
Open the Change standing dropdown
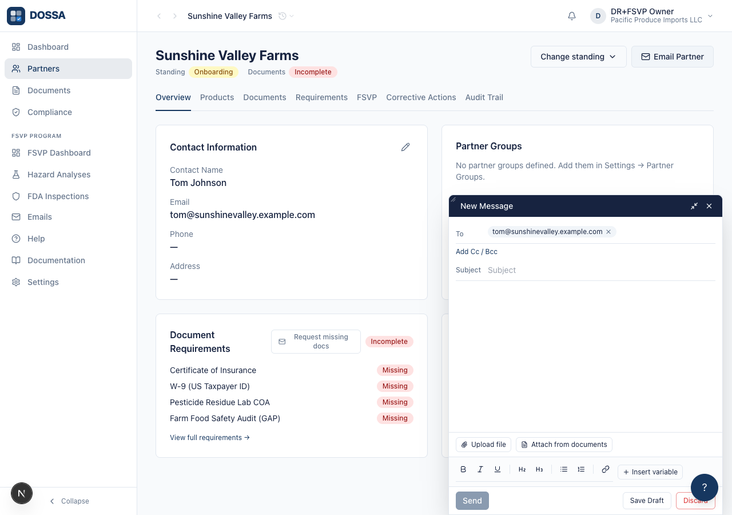coord(579,57)
